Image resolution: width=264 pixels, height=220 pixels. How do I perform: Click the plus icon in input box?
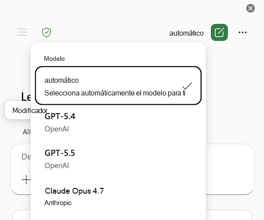pos(26,180)
